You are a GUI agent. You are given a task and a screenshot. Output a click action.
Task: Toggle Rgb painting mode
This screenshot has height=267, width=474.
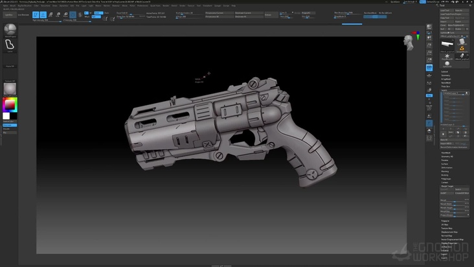(x=96, y=17)
